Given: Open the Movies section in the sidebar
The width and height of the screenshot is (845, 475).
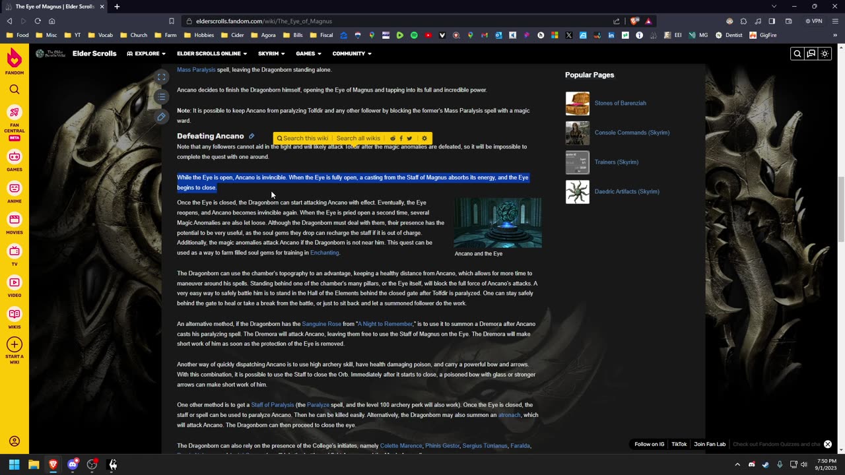Looking at the screenshot, I should (15, 224).
